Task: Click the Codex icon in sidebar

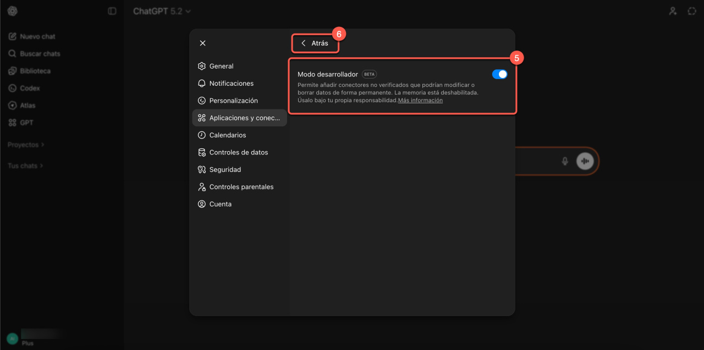Action: (12, 88)
